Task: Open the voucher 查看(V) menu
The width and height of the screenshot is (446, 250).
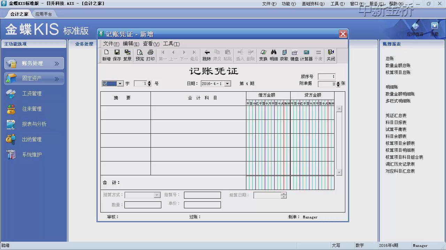Action: coord(151,44)
